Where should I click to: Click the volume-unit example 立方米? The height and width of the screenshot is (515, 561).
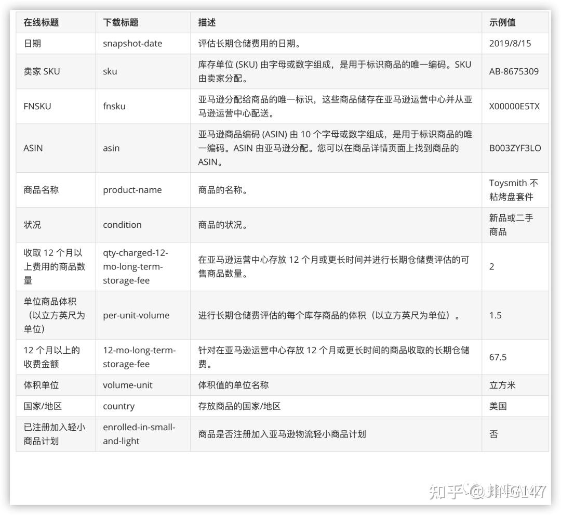[500, 385]
